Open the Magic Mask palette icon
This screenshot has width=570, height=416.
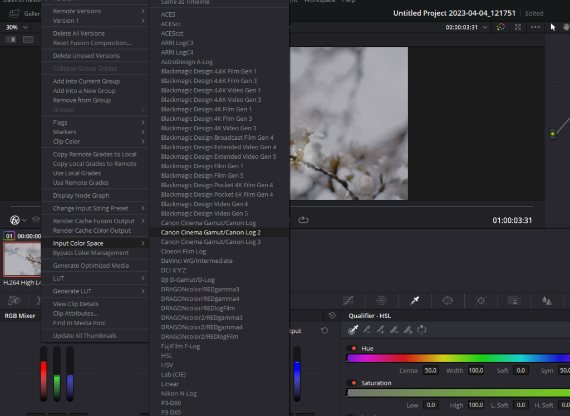[514, 300]
